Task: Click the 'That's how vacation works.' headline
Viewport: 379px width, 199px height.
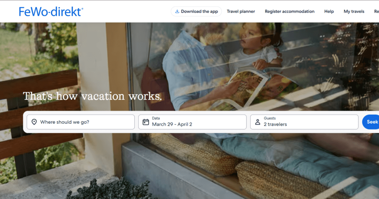Action: tap(92, 96)
